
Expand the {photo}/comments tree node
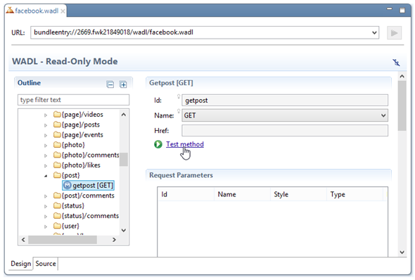(x=46, y=155)
